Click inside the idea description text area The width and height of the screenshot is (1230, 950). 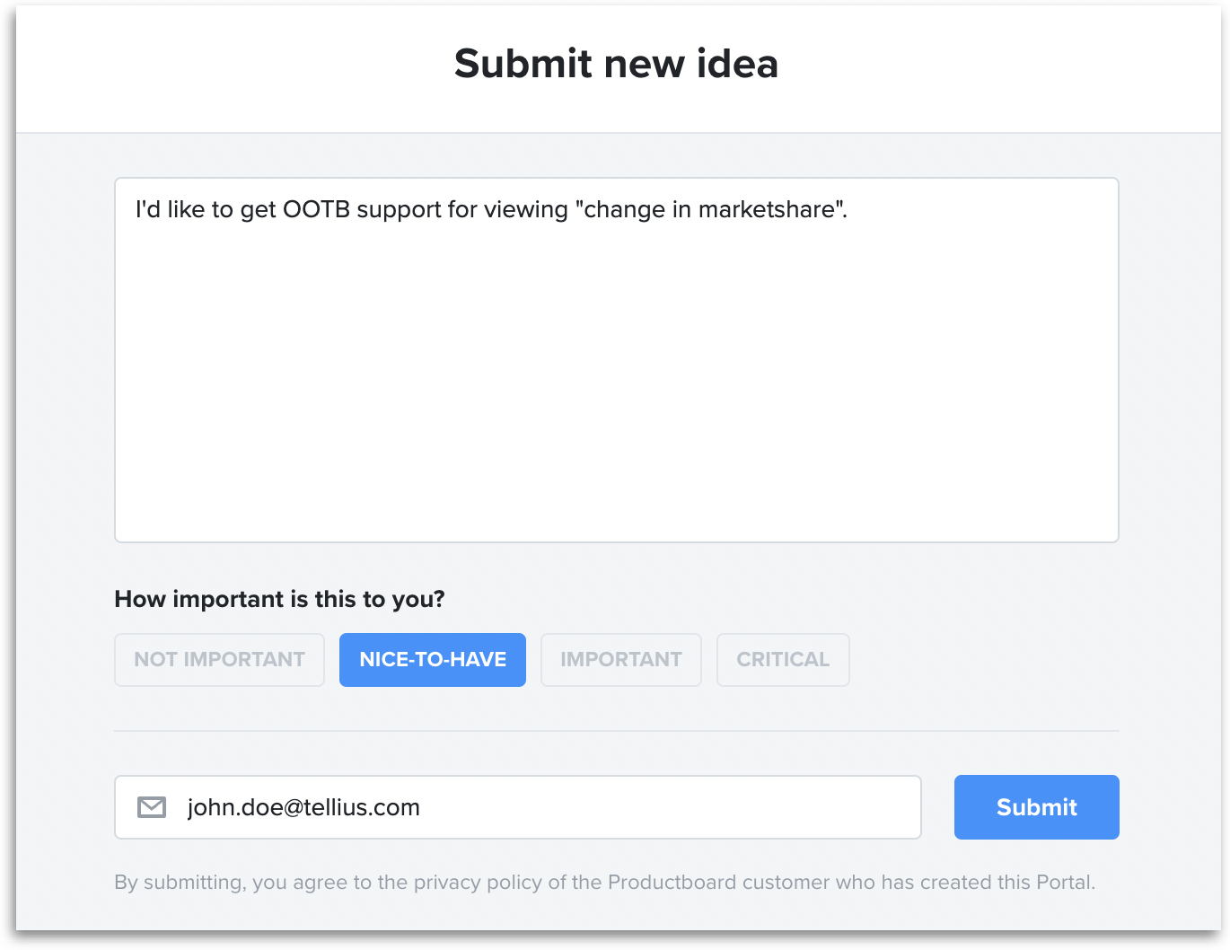pyautogui.click(x=617, y=360)
